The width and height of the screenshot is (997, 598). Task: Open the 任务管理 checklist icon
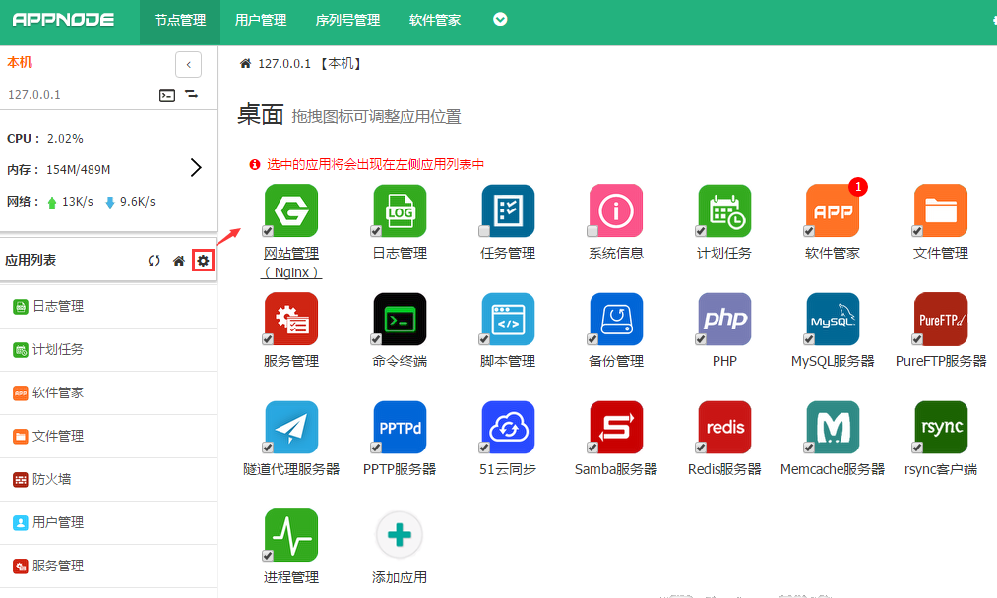pyautogui.click(x=508, y=210)
